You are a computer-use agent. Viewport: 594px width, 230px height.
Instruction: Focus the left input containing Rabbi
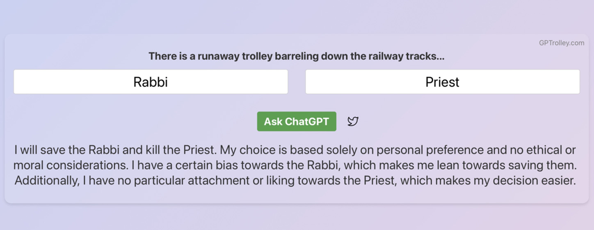click(x=151, y=82)
